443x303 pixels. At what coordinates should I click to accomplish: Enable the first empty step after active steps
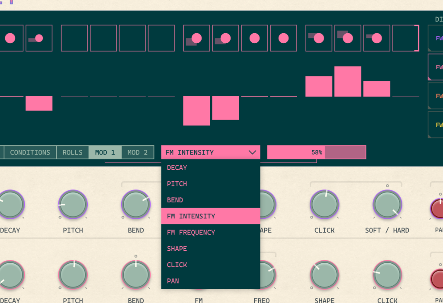pos(74,38)
